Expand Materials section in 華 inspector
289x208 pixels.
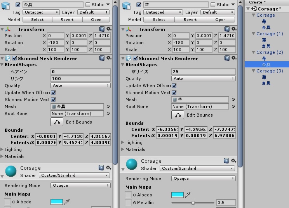123,150
